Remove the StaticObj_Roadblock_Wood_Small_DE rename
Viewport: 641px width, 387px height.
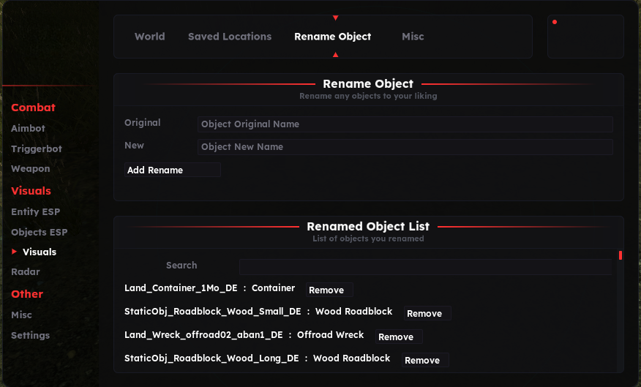427,314
